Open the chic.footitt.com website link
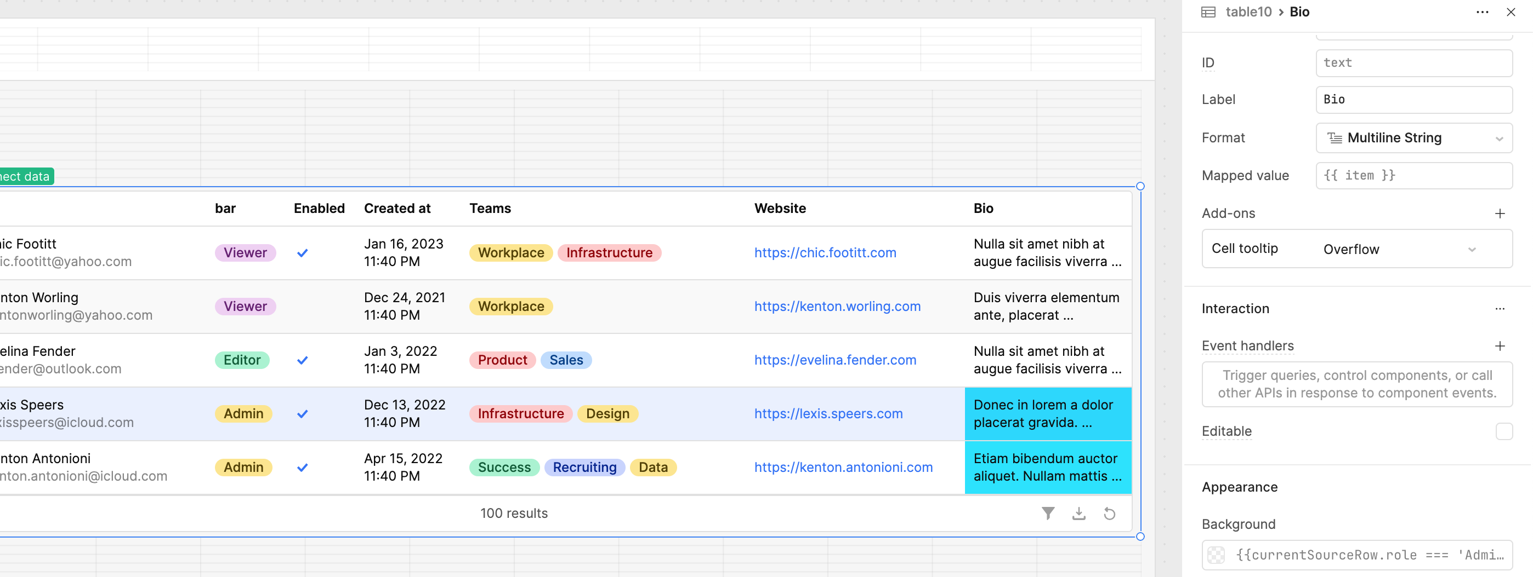The width and height of the screenshot is (1533, 577). click(825, 252)
